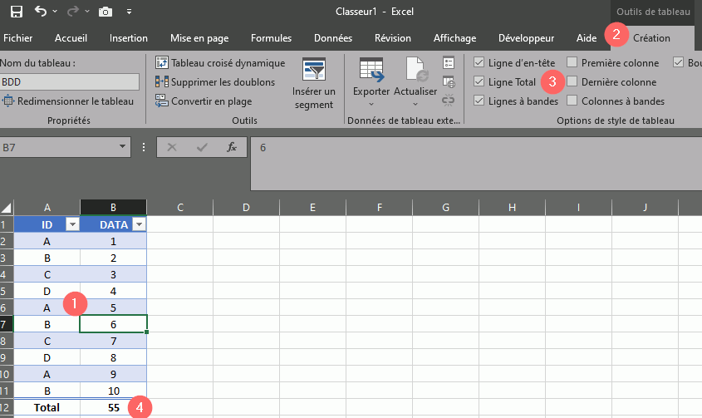This screenshot has width=702, height=418.
Task: Click the camera icon in quick access toolbar
Action: pyautogui.click(x=106, y=12)
